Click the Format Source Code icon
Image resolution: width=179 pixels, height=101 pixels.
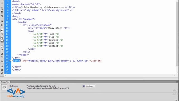tap(2, 74)
